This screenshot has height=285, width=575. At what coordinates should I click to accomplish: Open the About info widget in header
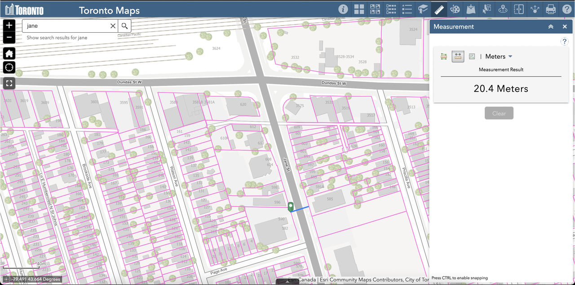click(343, 9)
